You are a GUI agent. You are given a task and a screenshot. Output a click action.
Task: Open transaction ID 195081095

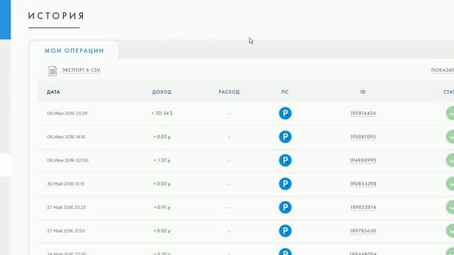[363, 137]
